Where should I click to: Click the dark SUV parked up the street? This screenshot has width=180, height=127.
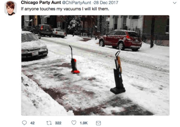45,30
